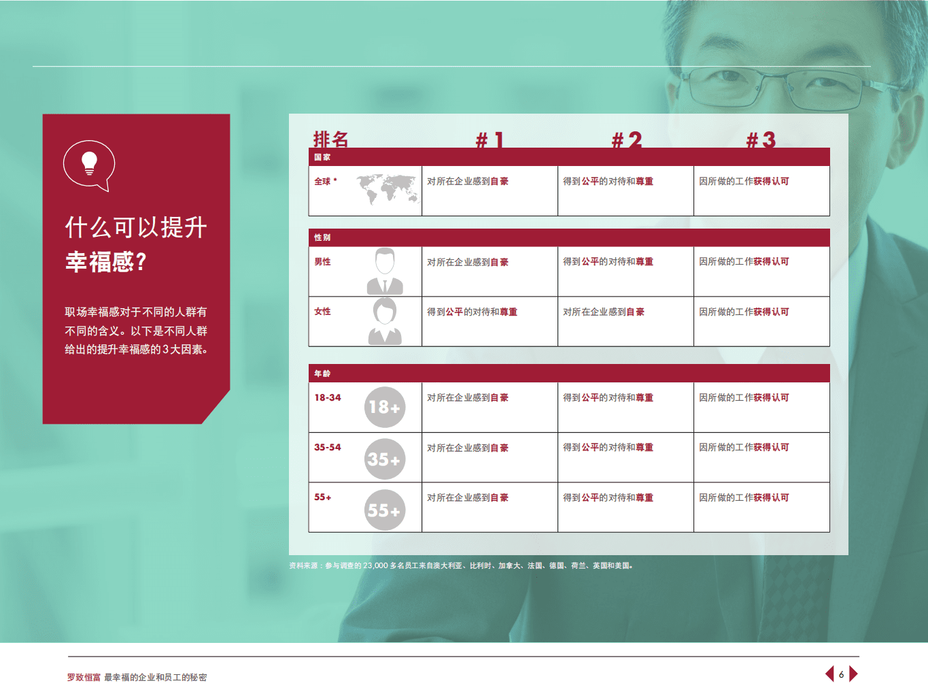Select the 55+ age group circle icon

(x=385, y=508)
